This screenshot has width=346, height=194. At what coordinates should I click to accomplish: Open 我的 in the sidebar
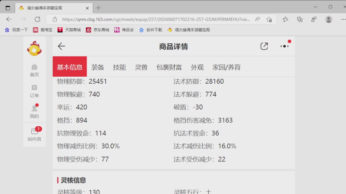34,112
